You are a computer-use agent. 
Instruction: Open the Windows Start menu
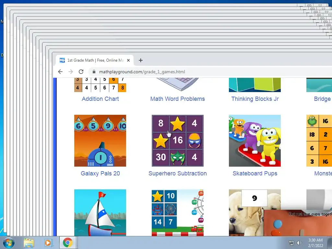tap(9, 243)
